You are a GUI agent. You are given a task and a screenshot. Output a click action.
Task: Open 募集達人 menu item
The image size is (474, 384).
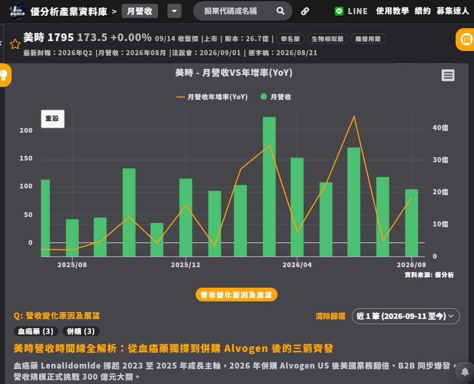point(453,11)
